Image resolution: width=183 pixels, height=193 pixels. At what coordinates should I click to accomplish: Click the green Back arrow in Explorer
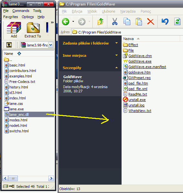pos(66,22)
